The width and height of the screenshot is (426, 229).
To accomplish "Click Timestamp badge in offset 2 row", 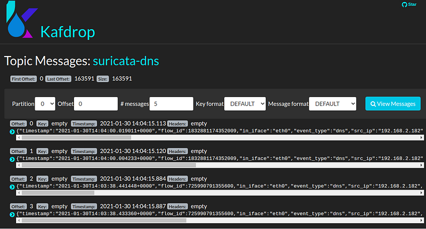I will click(x=84, y=179).
